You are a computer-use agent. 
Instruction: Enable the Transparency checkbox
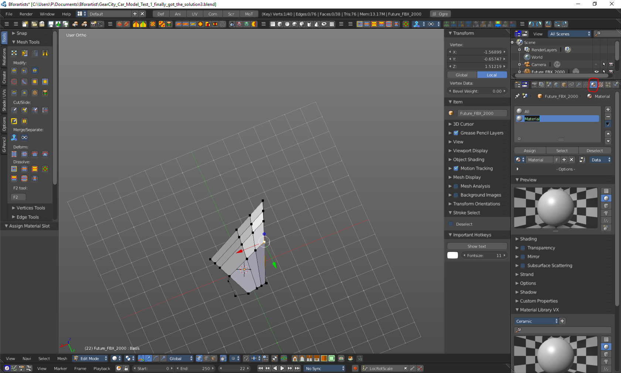tap(523, 248)
